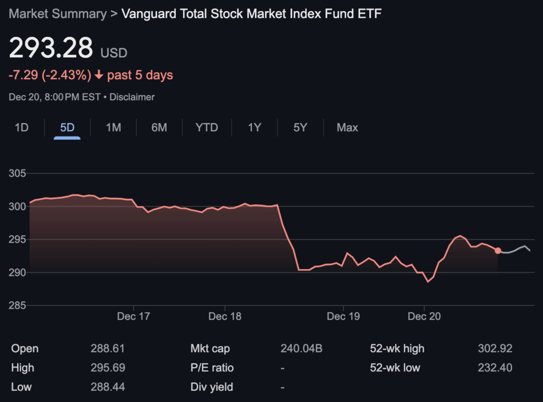The height and width of the screenshot is (402, 543).
Task: Click the Dec 20 axis label
Action: pyautogui.click(x=424, y=316)
